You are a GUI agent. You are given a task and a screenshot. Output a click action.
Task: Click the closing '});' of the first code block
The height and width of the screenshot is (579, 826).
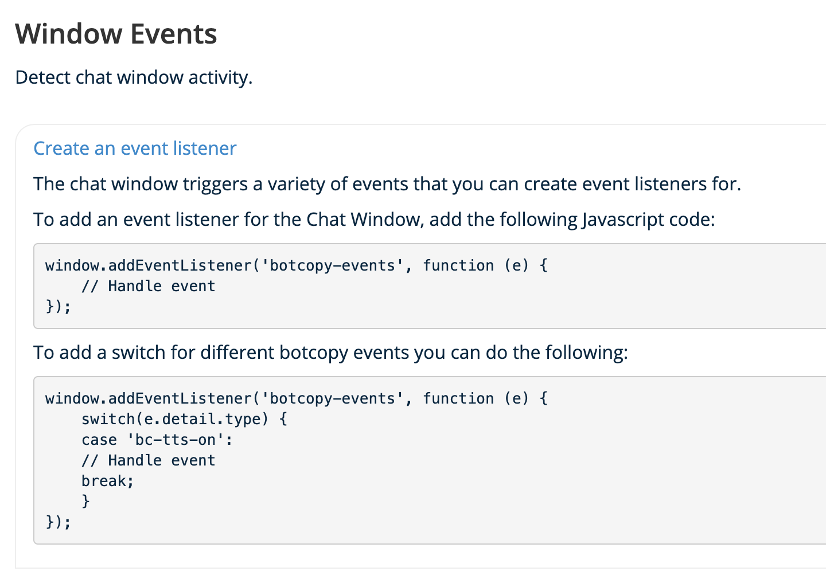58,307
